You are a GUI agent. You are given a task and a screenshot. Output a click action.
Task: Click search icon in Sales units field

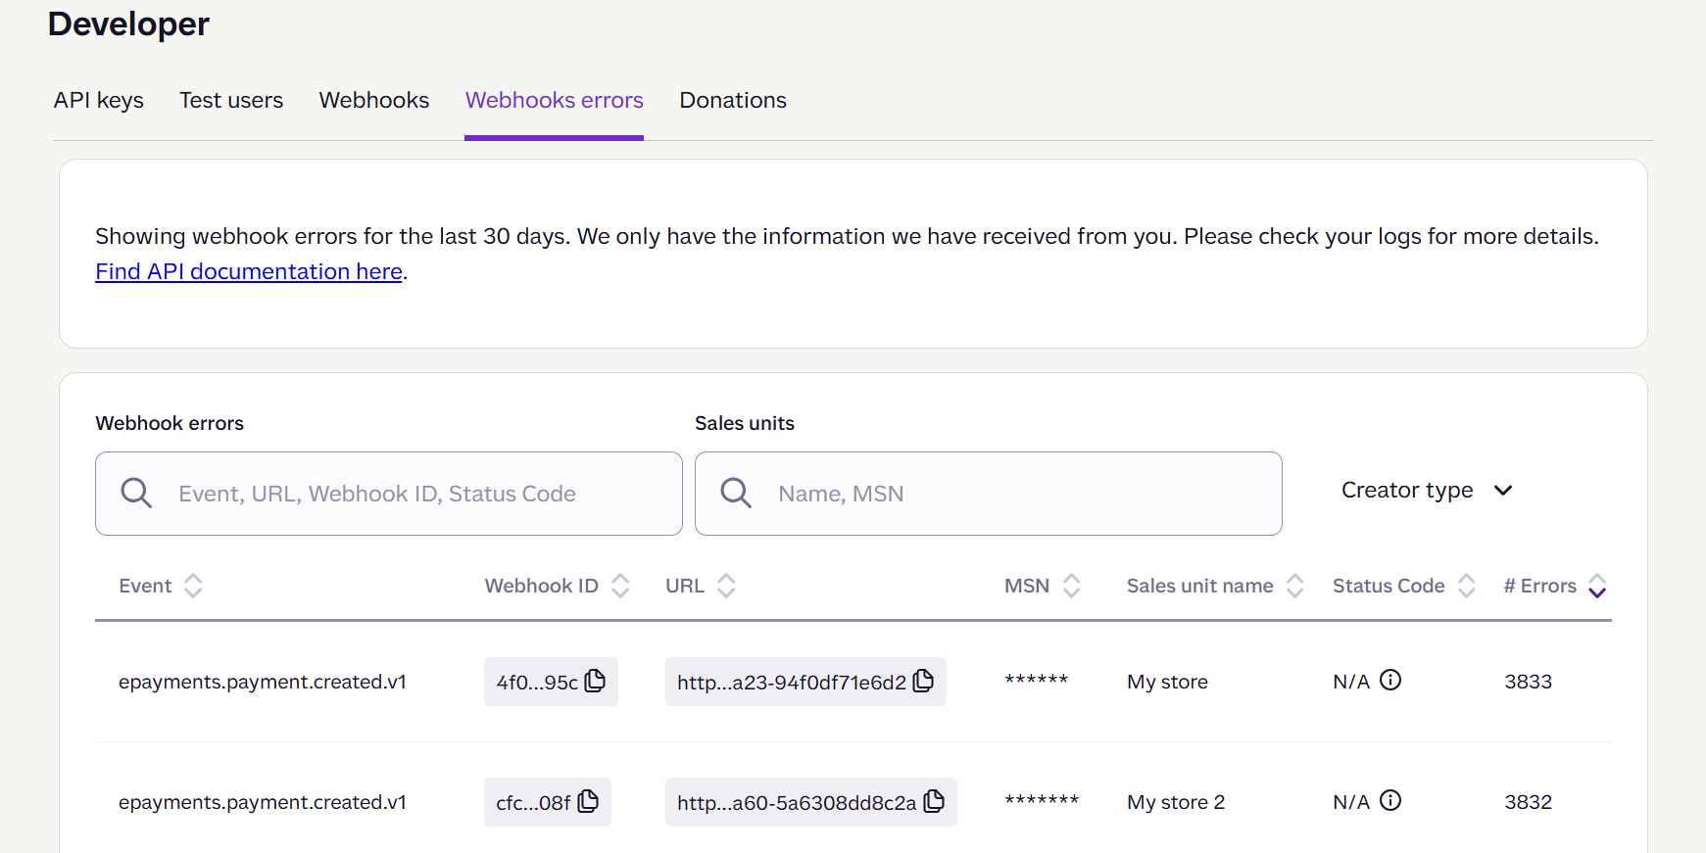(736, 493)
